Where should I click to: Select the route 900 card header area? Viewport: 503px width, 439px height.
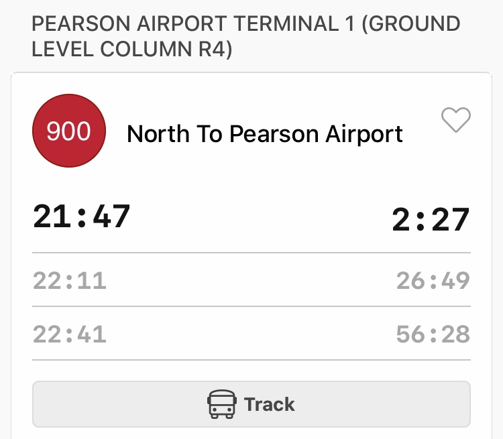click(x=251, y=131)
